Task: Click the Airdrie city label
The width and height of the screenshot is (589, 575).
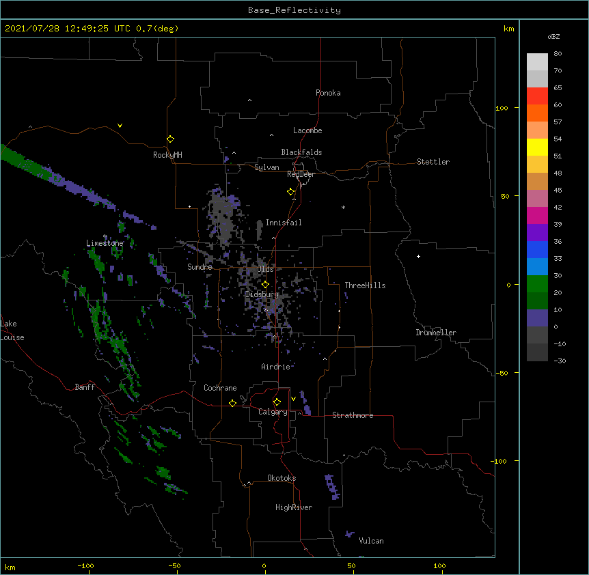Action: coord(276,367)
